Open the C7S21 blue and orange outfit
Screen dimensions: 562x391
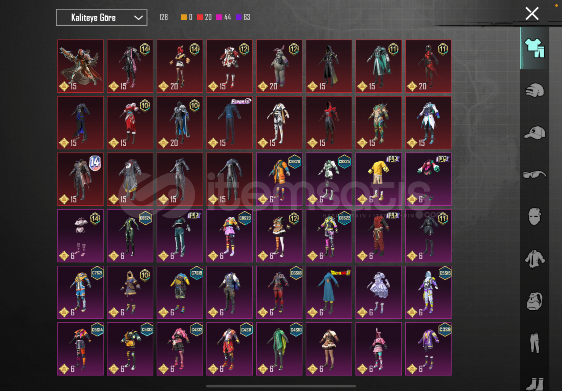pos(80,292)
